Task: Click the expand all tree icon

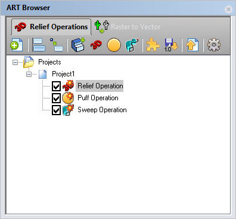Action: click(x=39, y=45)
